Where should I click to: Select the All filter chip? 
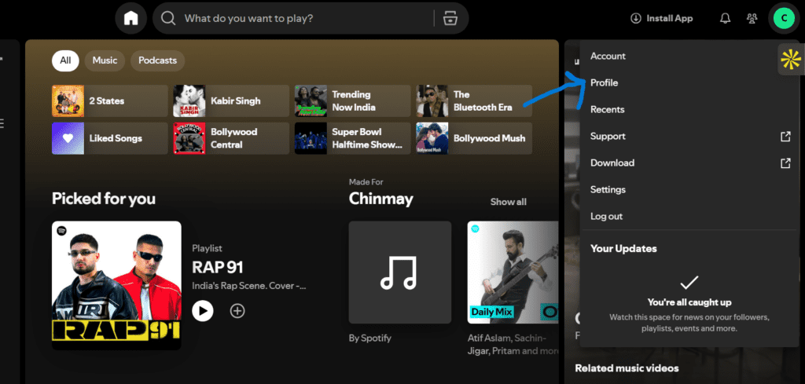[65, 60]
